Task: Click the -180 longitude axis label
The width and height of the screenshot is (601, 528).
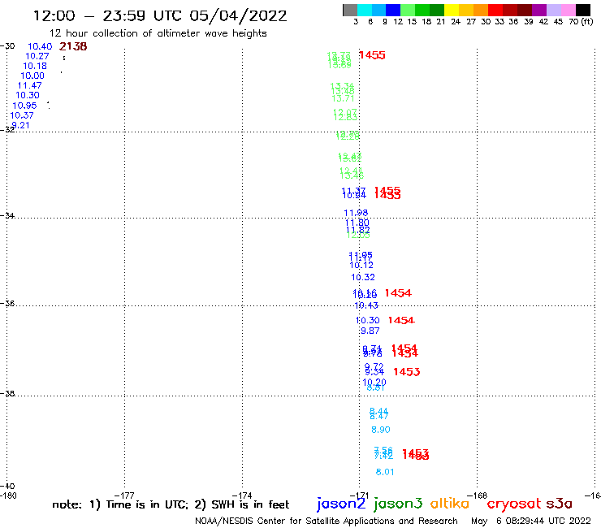Action: click(8, 496)
